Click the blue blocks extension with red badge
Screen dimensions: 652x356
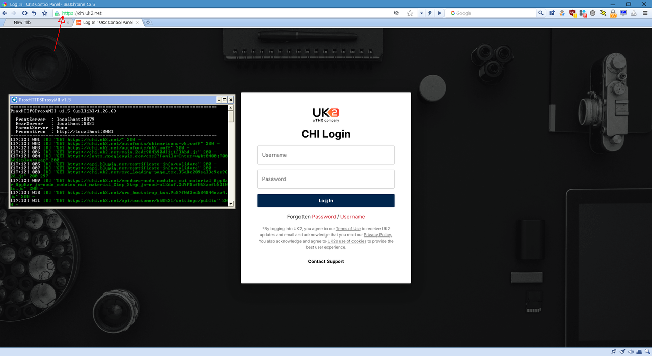coord(583,14)
